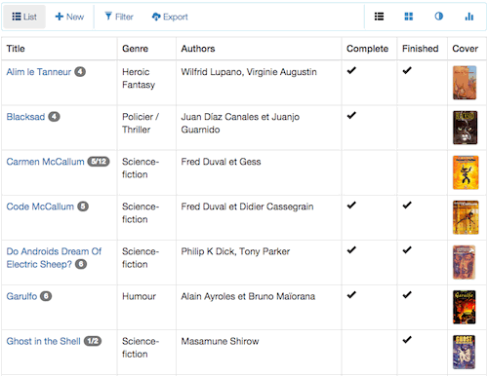
Task: Open the half-circle contrast view icon
Action: (439, 17)
